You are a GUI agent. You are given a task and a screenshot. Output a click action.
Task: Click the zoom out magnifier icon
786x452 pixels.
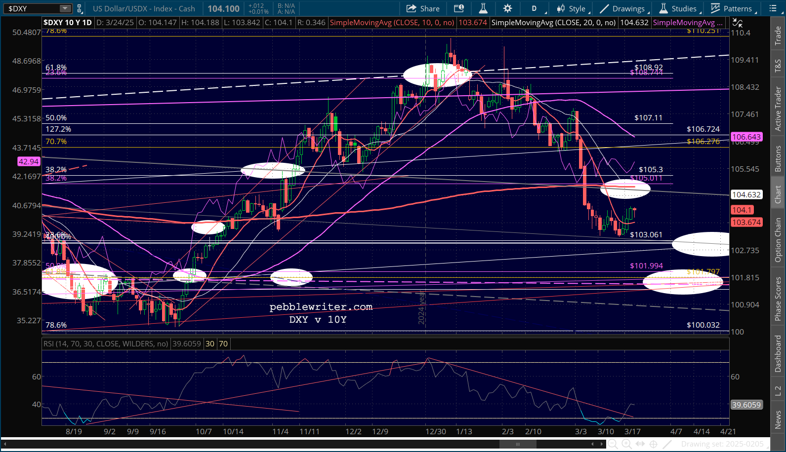613,444
